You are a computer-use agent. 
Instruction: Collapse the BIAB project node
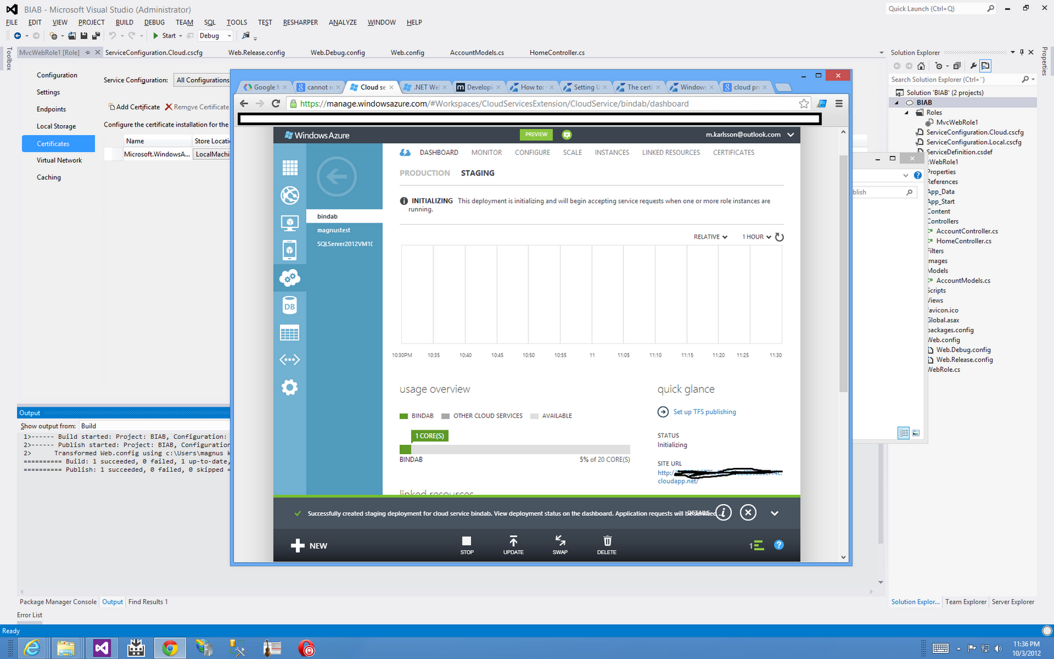[x=897, y=103]
